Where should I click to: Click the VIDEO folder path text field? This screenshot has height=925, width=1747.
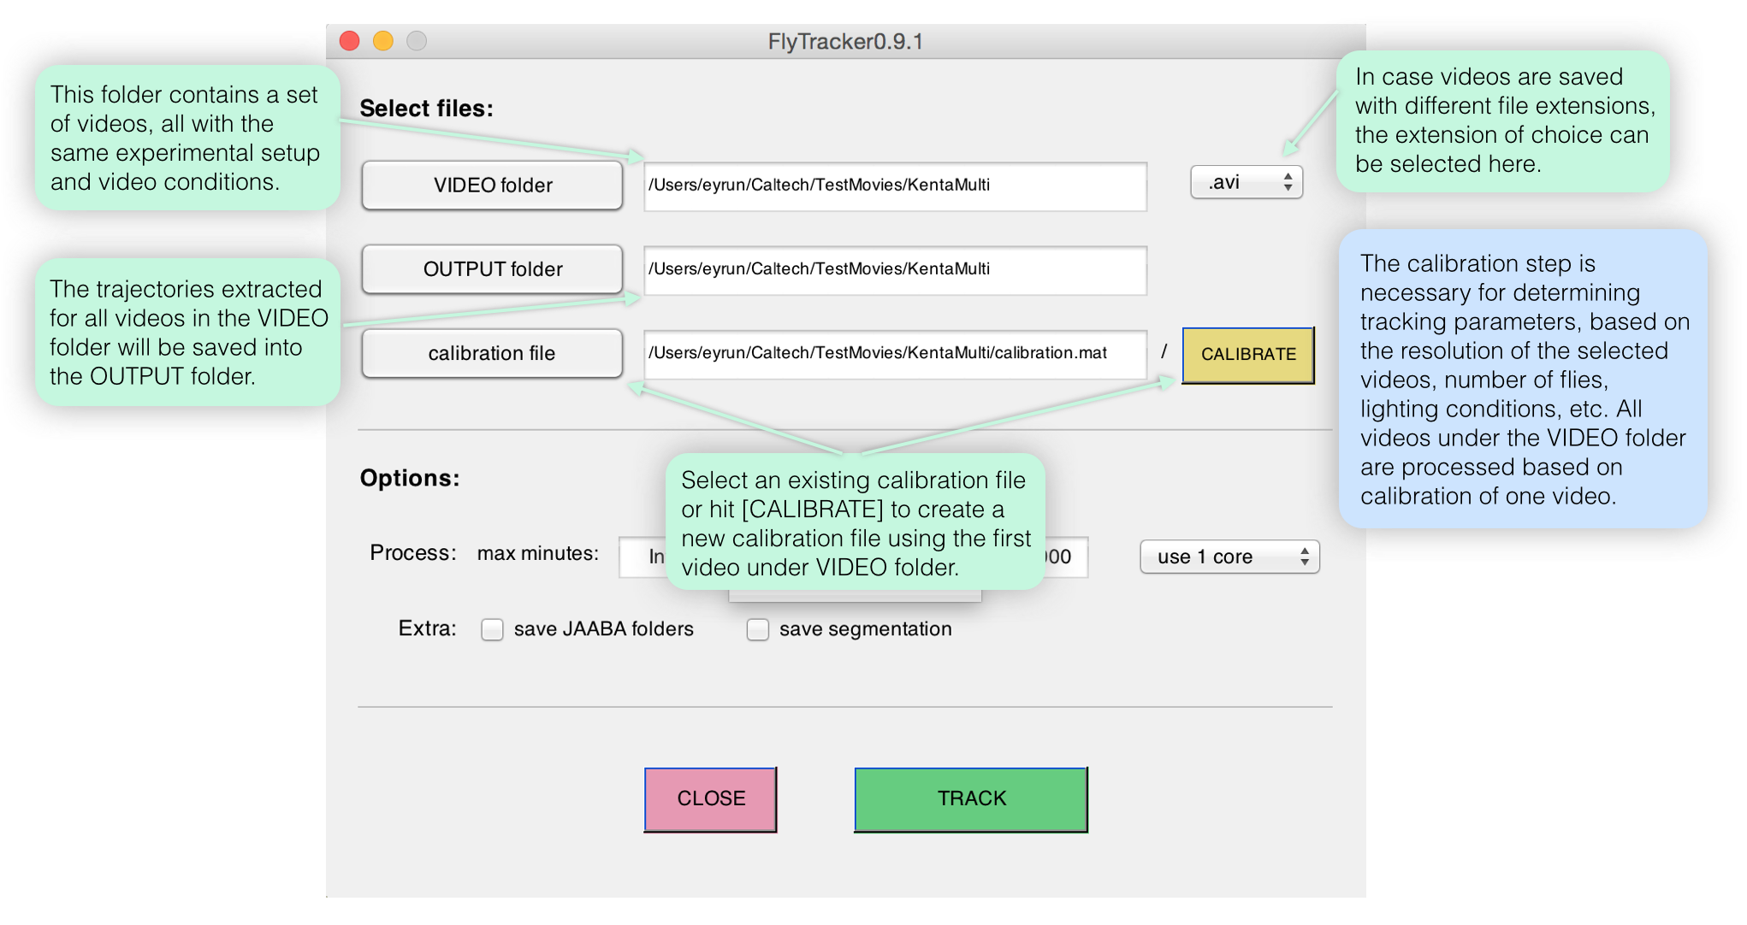pos(894,186)
